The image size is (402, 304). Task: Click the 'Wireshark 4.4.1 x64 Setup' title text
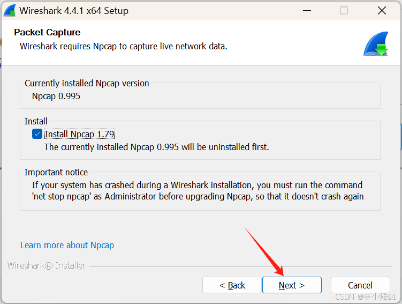click(x=74, y=11)
